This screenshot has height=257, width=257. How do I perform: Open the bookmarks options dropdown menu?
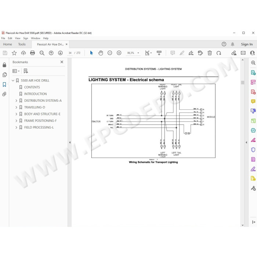point(16,71)
